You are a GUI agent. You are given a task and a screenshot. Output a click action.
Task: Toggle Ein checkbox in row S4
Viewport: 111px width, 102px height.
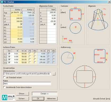[x=9, y=62]
